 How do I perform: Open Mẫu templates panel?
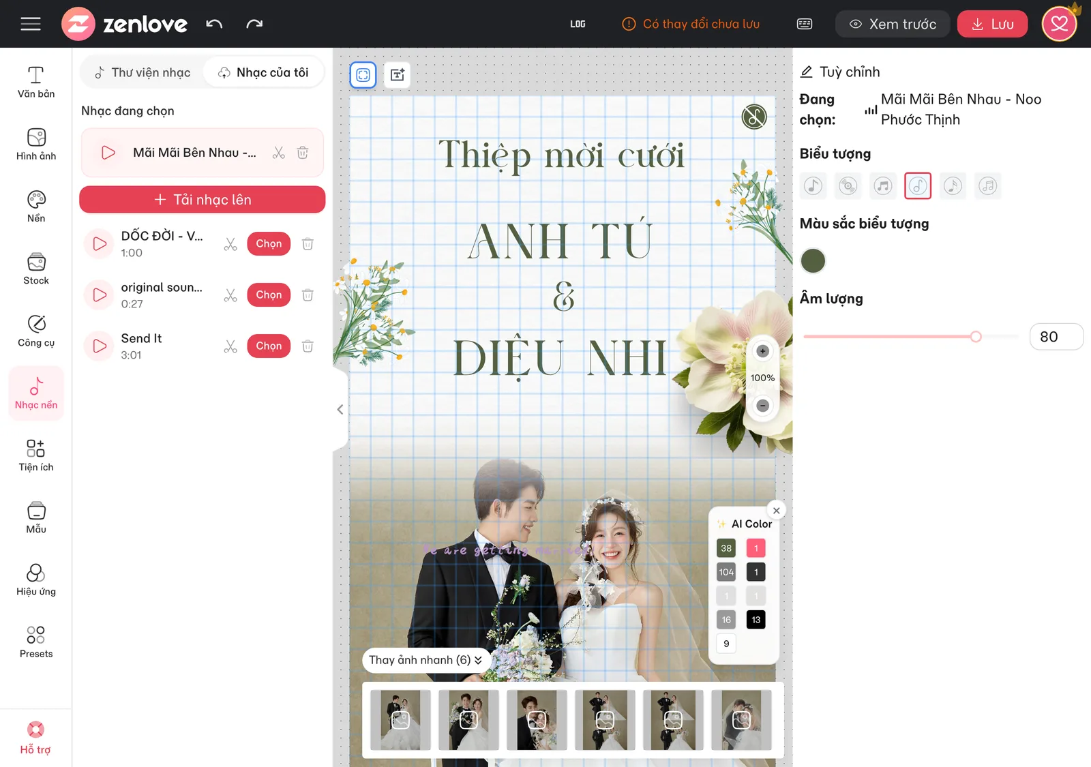pos(36,517)
